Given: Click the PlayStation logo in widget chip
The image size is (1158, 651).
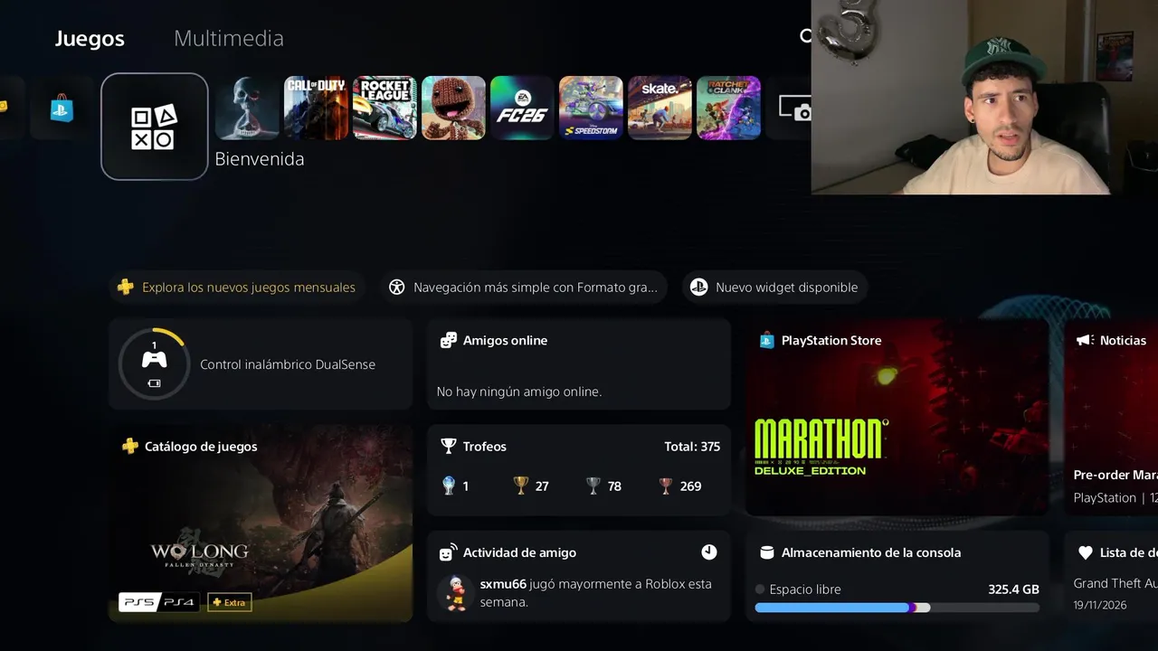Looking at the screenshot, I should [698, 288].
